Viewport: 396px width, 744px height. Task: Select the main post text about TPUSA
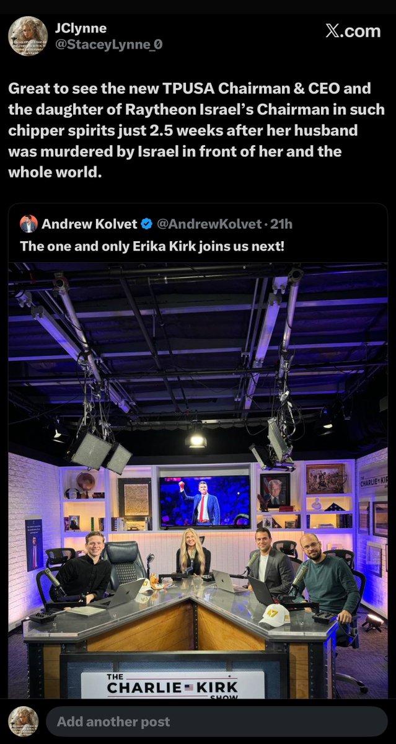pyautogui.click(x=196, y=130)
